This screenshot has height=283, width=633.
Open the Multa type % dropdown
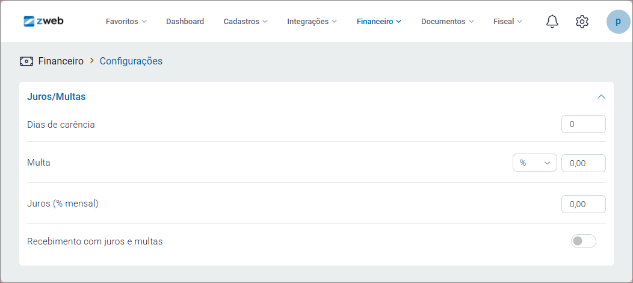534,163
